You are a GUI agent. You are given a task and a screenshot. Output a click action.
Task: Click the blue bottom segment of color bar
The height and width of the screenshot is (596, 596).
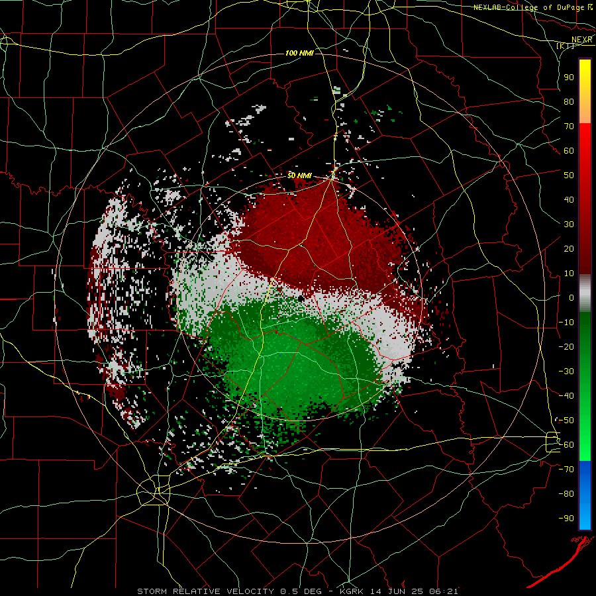(x=585, y=495)
